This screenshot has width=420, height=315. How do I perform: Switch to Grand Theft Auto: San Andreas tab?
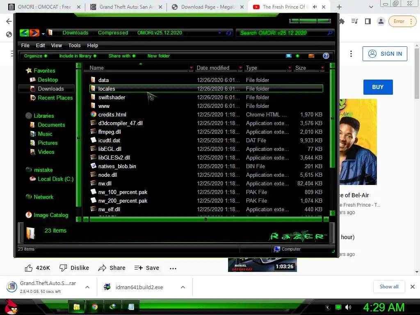[x=126, y=7]
